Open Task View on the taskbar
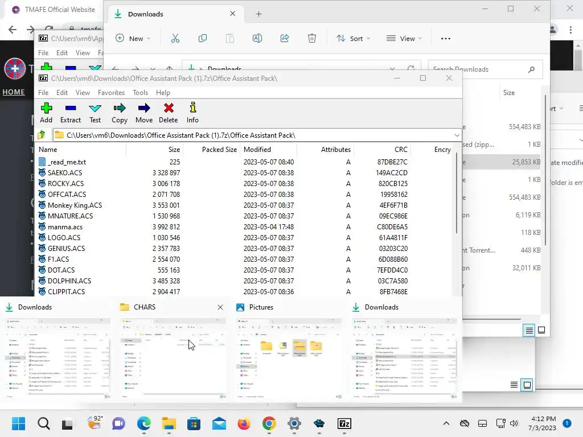Image resolution: width=583 pixels, height=437 pixels. coord(67,423)
